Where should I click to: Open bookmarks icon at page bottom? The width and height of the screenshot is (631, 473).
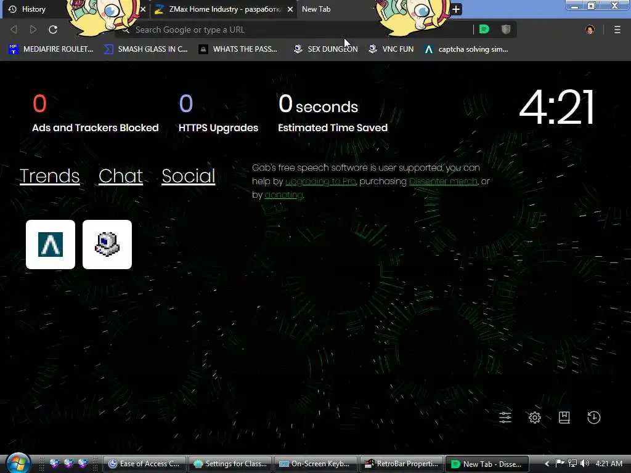click(564, 418)
